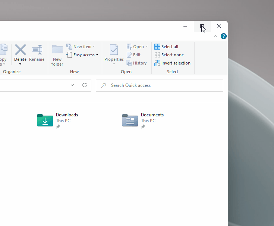Collapse the ribbon using the up chevron

pos(215,36)
